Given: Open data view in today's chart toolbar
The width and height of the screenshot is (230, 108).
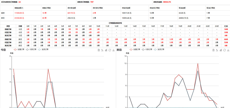Looking at the screenshot, I should pos(99,50).
